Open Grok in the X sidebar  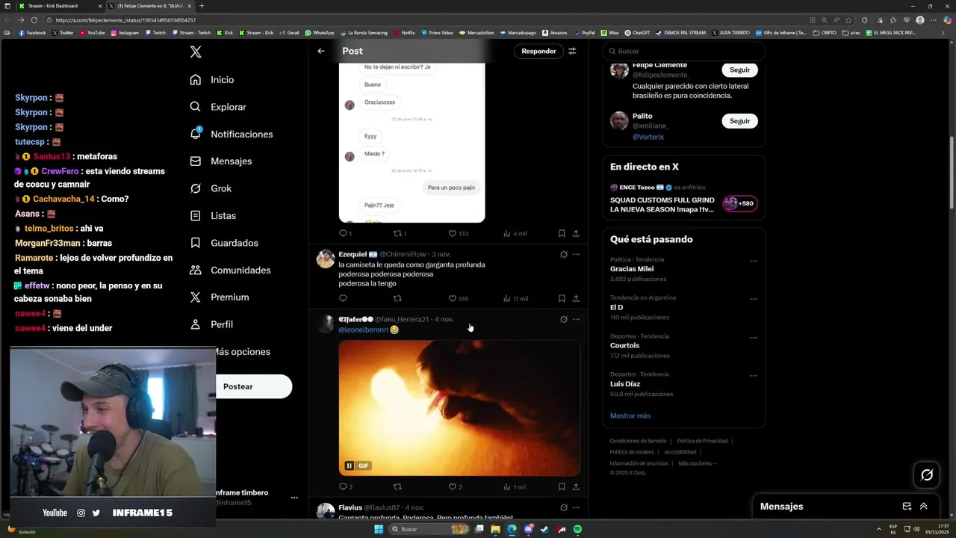pyautogui.click(x=211, y=188)
